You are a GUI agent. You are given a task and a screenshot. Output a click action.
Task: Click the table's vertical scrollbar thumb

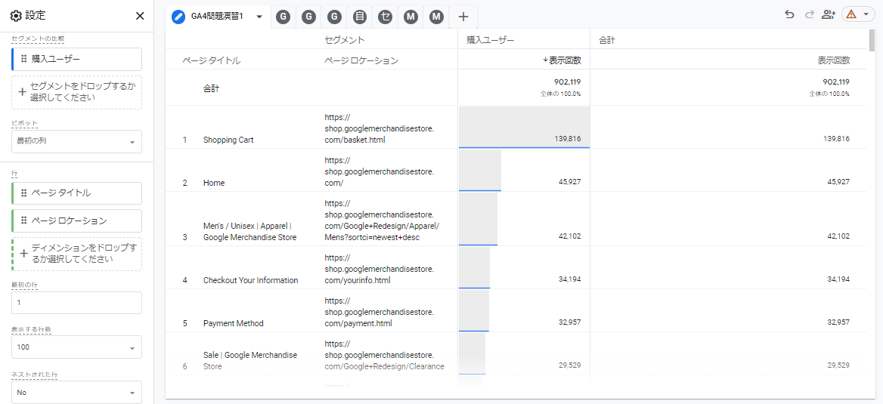(x=872, y=41)
